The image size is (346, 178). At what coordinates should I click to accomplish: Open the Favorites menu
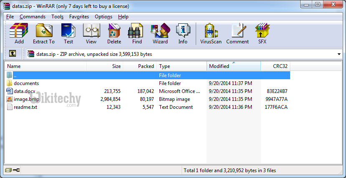point(79,17)
